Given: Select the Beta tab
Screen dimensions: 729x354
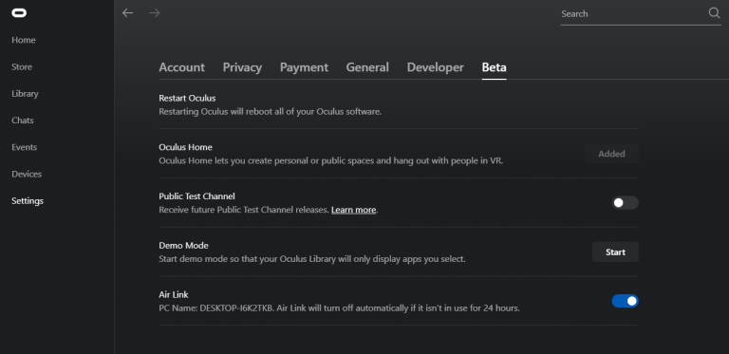Looking at the screenshot, I should click(x=495, y=67).
